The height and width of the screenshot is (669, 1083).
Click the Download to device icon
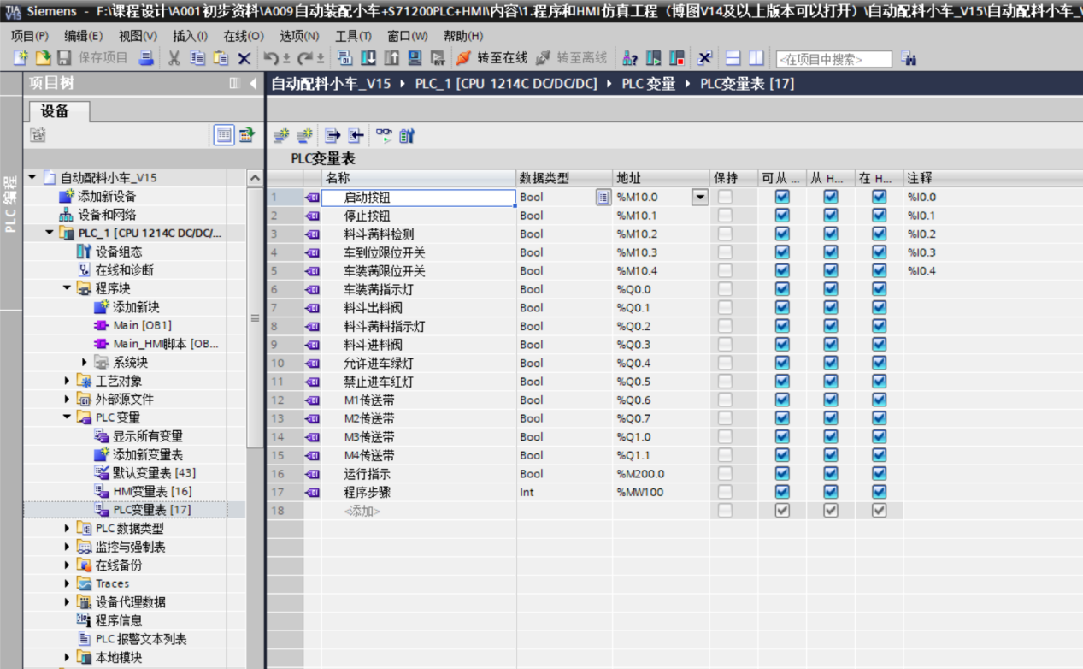(x=368, y=58)
